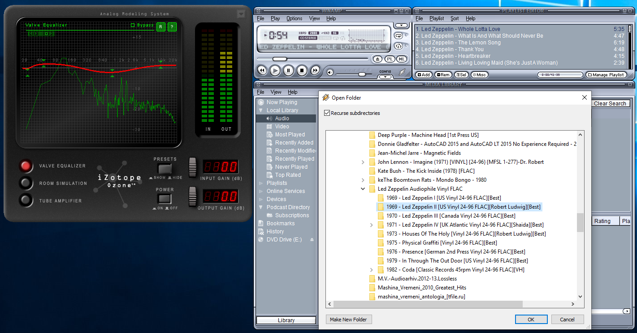
Task: Select the Kate Bush - The Kick Inside folder
Action: 426,171
